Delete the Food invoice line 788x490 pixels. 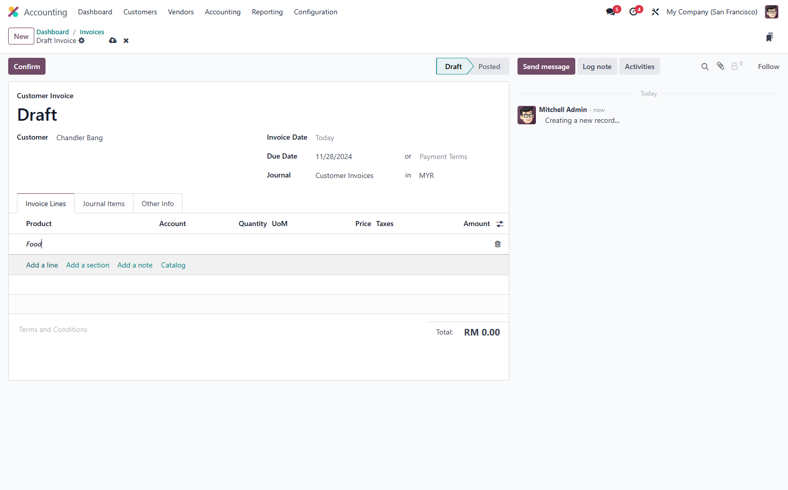[x=498, y=244]
